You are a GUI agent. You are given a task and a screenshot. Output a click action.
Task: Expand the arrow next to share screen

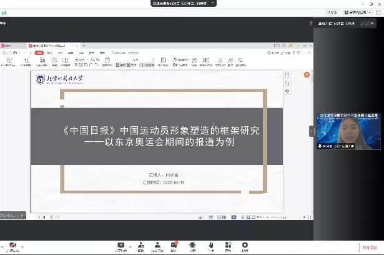pos(129,244)
